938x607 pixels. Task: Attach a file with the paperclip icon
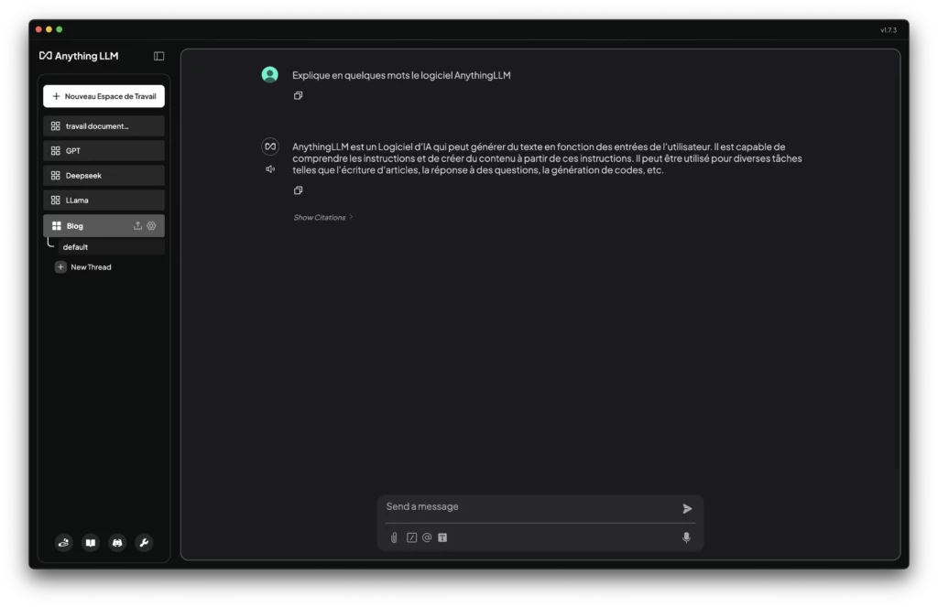click(394, 537)
